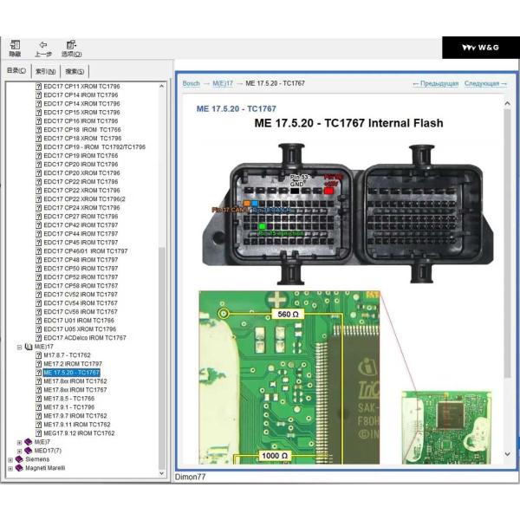Click page icon beside EDC17 CP18 XROM TC1796

(x=39, y=139)
